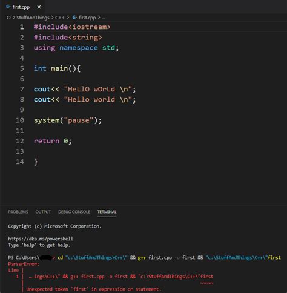The image size is (287, 293).
Task: Click the closing brace on line 14
Action: tap(36, 162)
